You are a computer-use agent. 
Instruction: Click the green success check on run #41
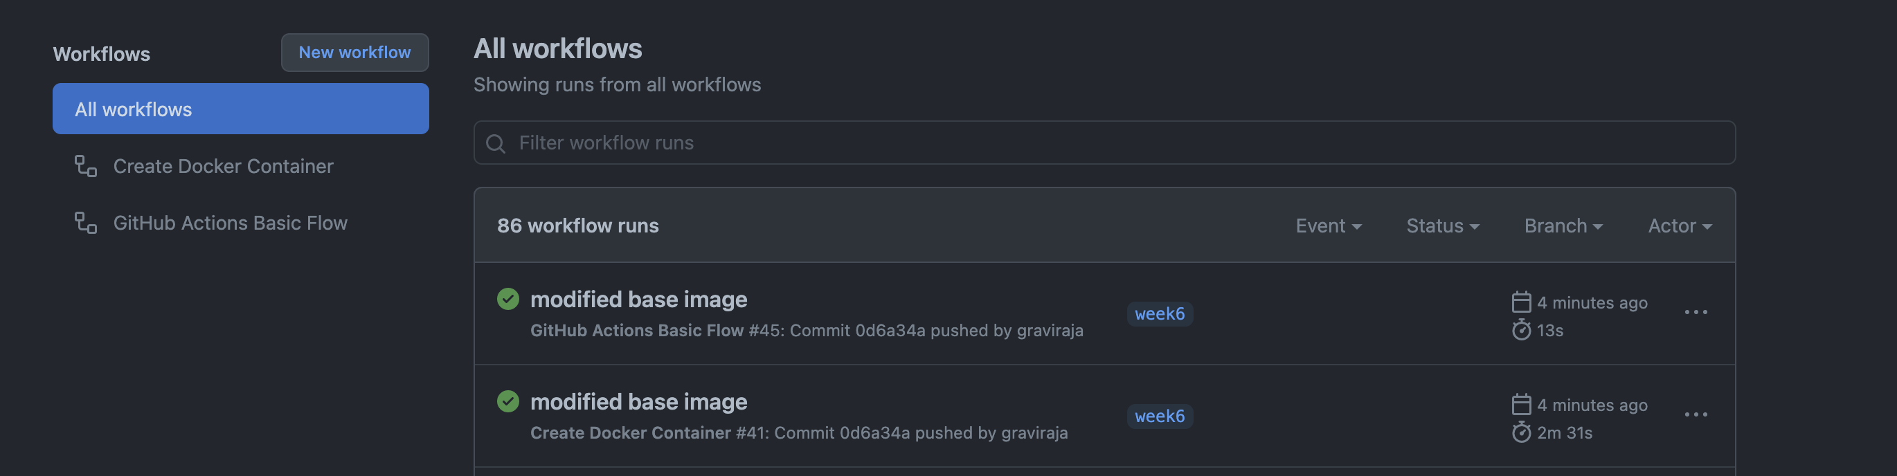click(x=507, y=402)
